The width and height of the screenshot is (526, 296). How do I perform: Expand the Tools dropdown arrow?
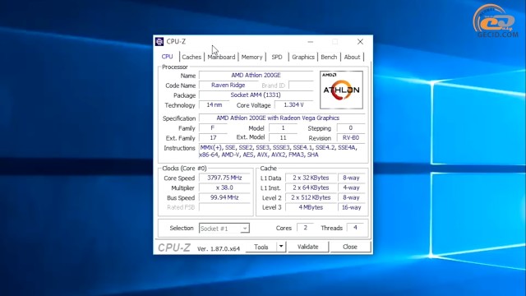[x=281, y=247]
